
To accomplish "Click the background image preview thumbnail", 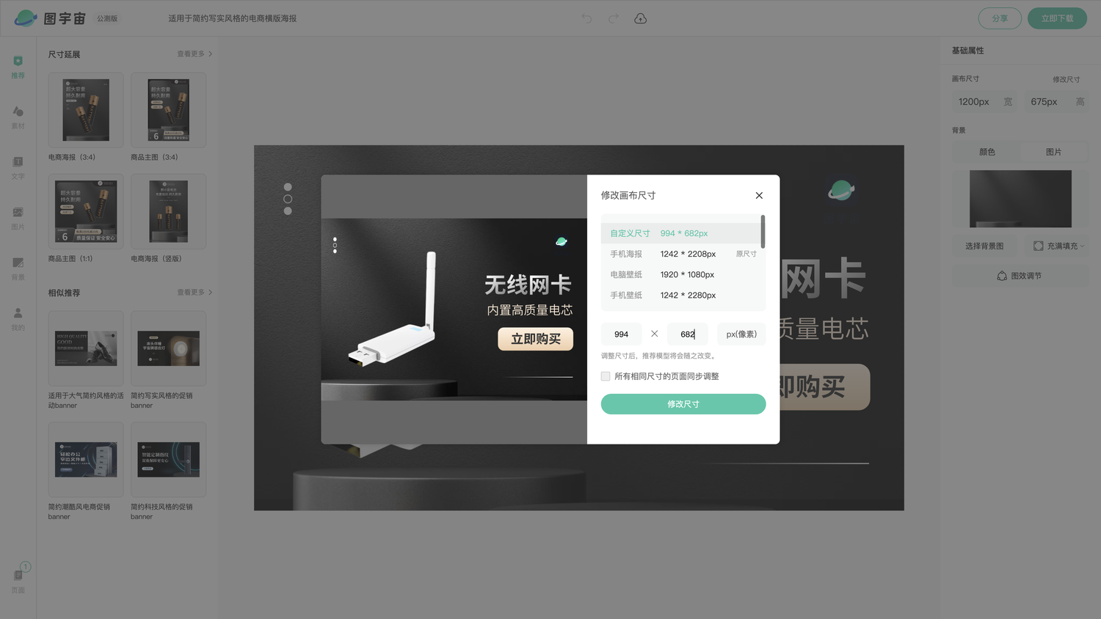I will [1020, 199].
